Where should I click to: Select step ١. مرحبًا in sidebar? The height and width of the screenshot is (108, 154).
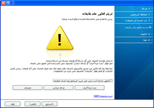(146, 9)
